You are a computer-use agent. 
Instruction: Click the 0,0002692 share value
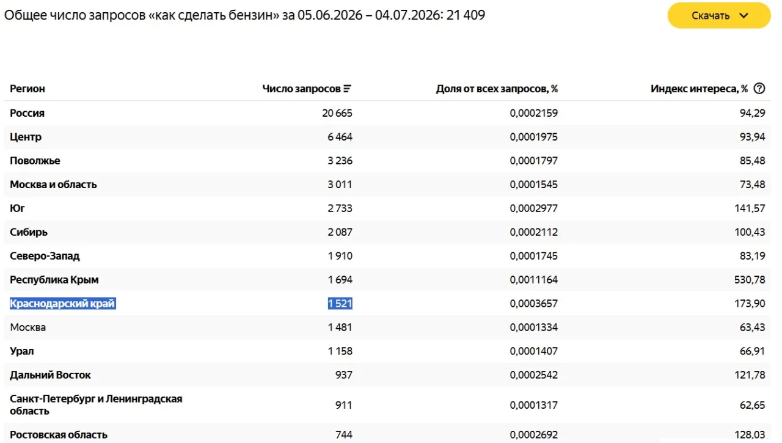point(534,435)
